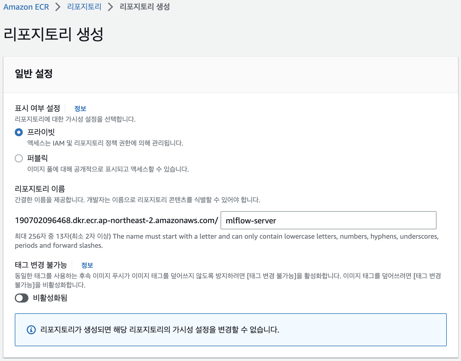Click the 리포지토리 생성 page title
This screenshot has height=361, width=461.
click(x=53, y=34)
